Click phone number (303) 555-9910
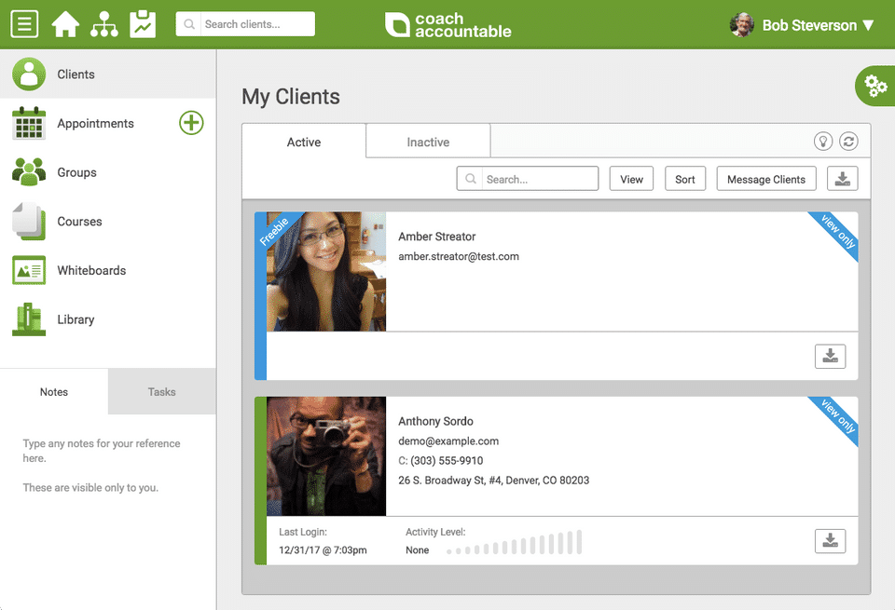This screenshot has height=610, width=895. coord(447,461)
